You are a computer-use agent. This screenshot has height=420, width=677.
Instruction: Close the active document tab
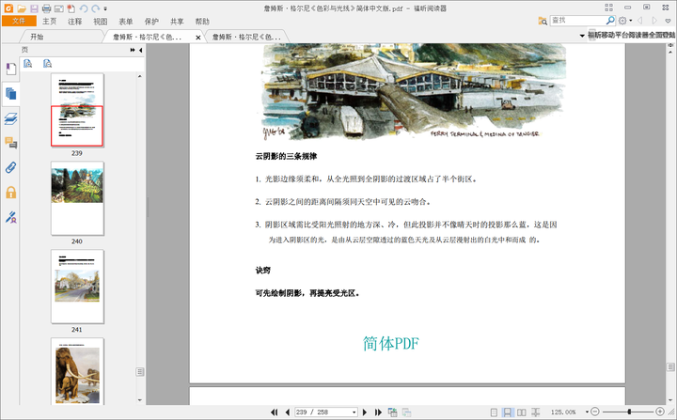pyautogui.click(x=198, y=38)
